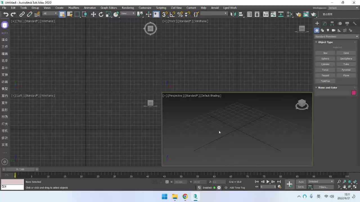Image resolution: width=360 pixels, height=202 pixels.
Task: Open the Modifiers menu
Action: click(74, 8)
